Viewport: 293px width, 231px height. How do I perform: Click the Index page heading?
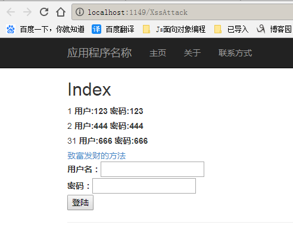click(x=89, y=90)
